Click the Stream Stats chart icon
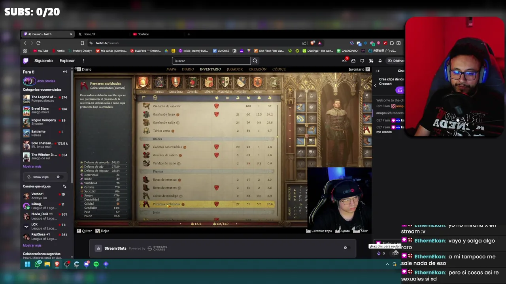 (x=98, y=248)
